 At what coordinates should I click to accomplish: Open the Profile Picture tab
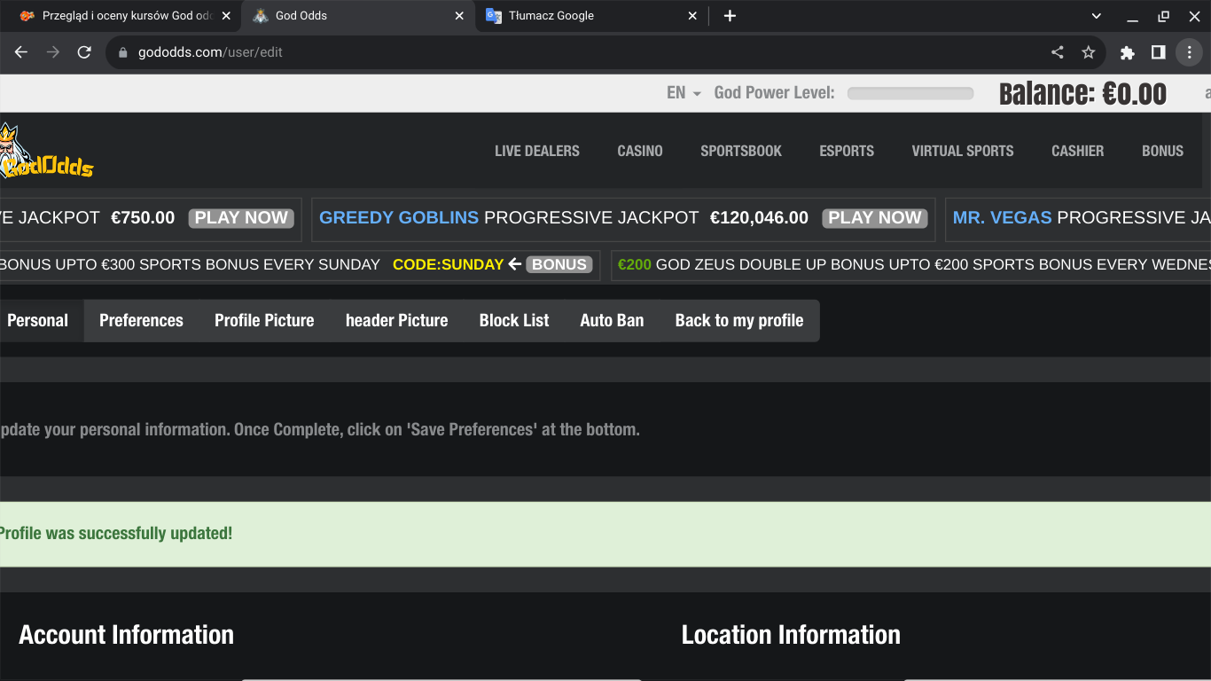[264, 320]
